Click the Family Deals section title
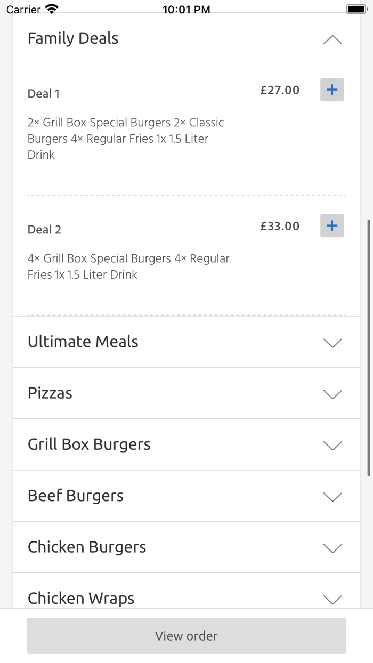 (72, 38)
